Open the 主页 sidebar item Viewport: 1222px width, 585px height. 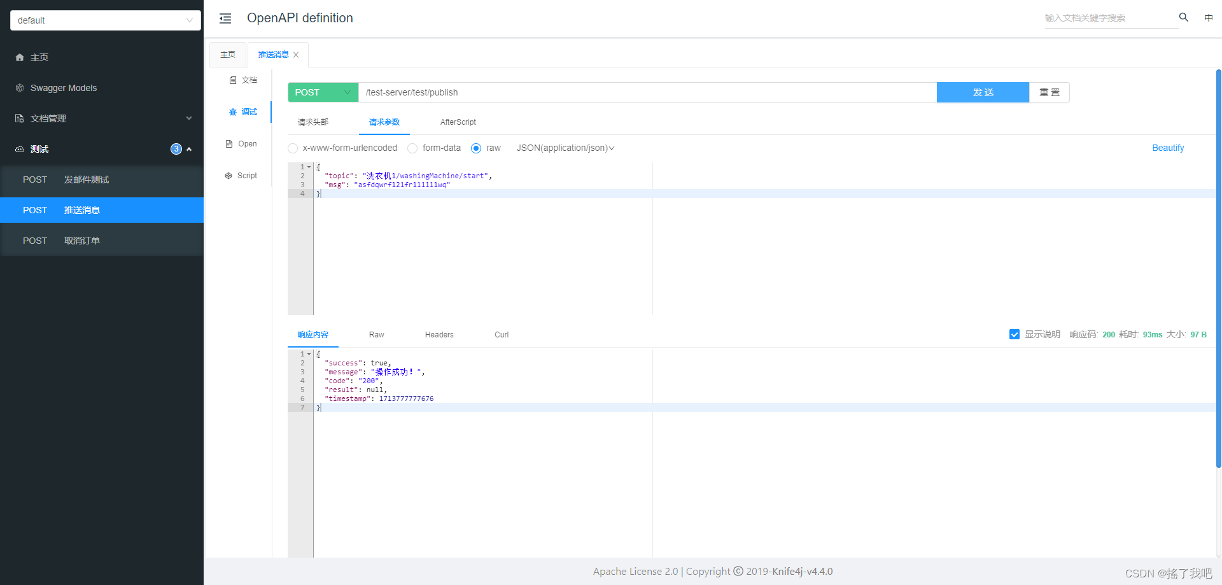(x=102, y=57)
